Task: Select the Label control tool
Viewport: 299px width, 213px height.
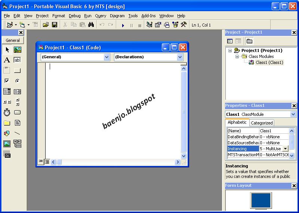Action: 7,60
